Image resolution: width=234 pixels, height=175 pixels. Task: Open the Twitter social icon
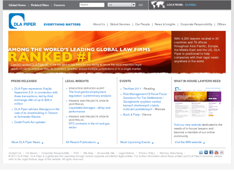click(x=201, y=152)
